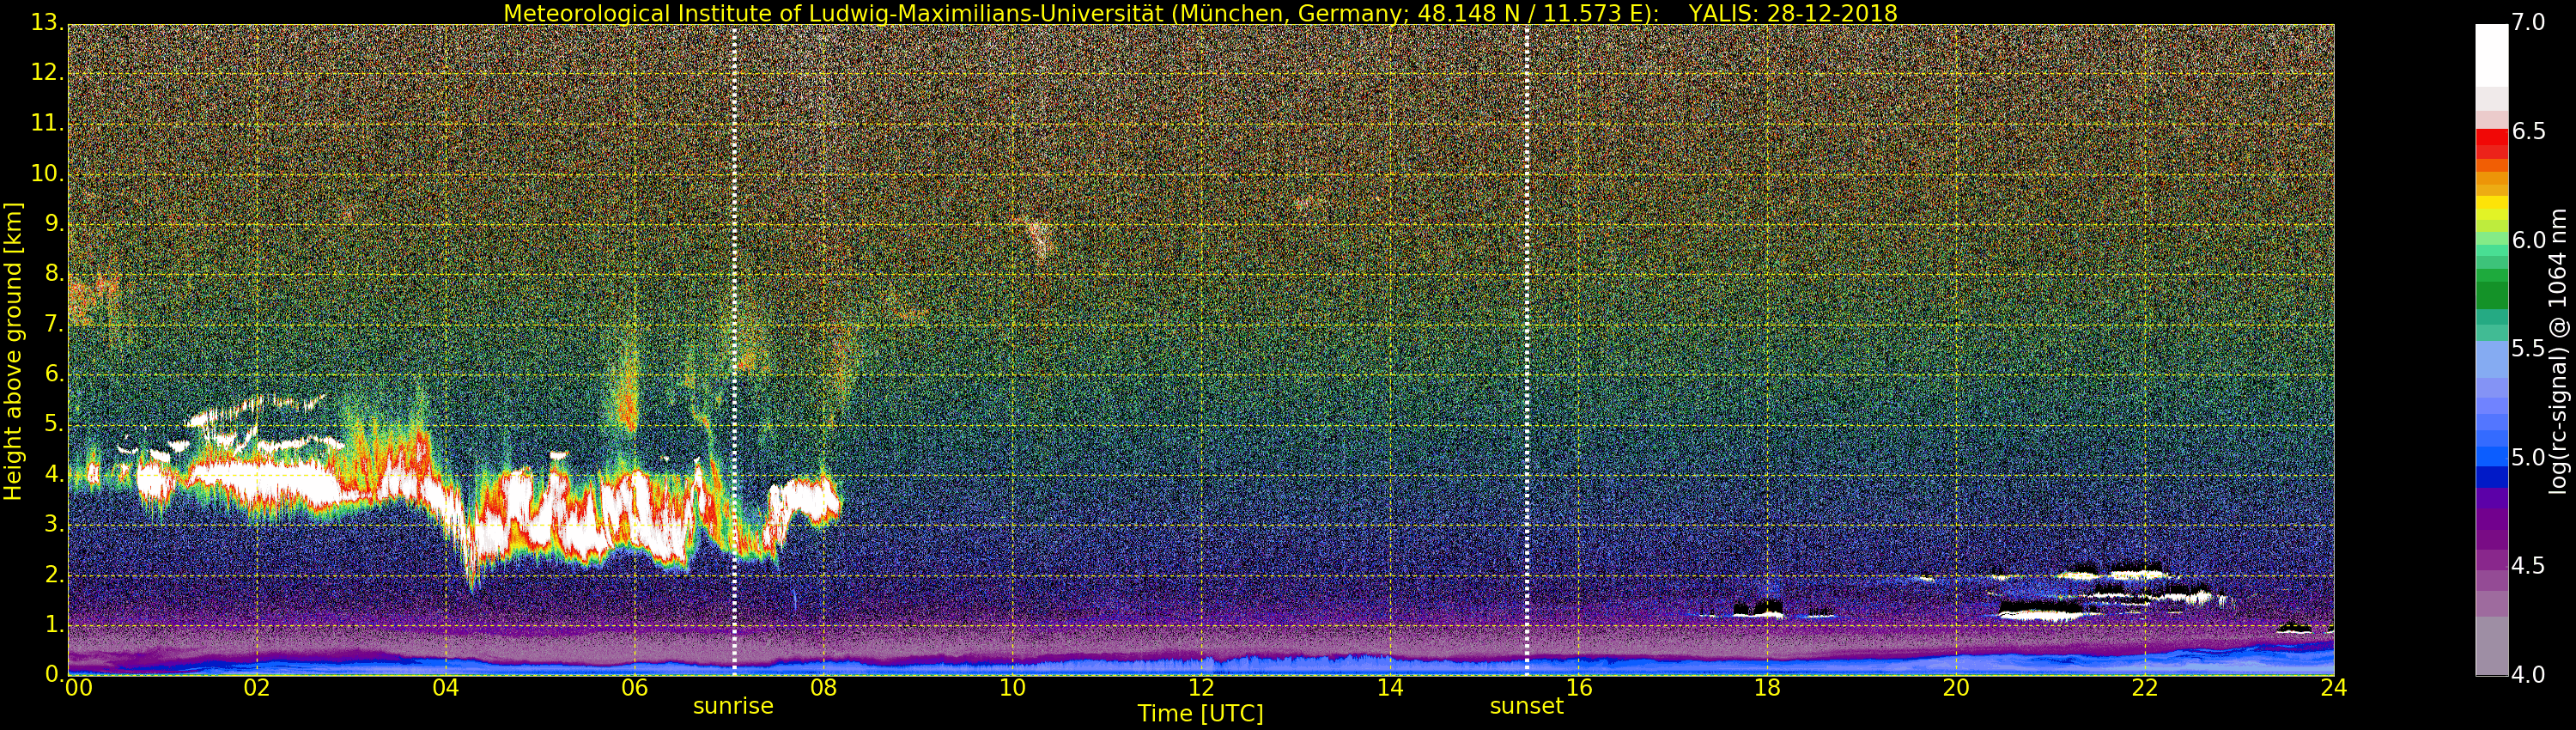
Task: Click the '7.0' value on the colorbar
Action: [x=2529, y=22]
